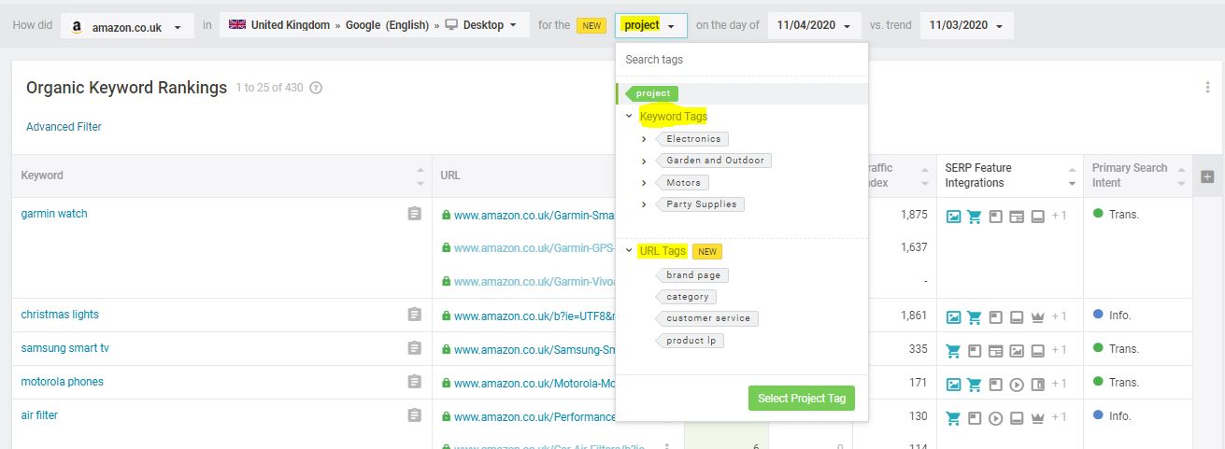Open notes clipboard icon for garmin watch
The height and width of the screenshot is (449, 1225).
tap(415, 214)
